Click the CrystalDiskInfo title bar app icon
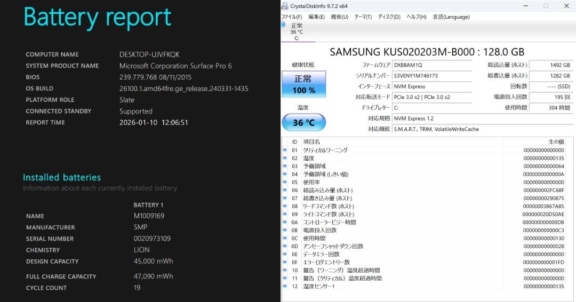The image size is (576, 302). pos(285,6)
